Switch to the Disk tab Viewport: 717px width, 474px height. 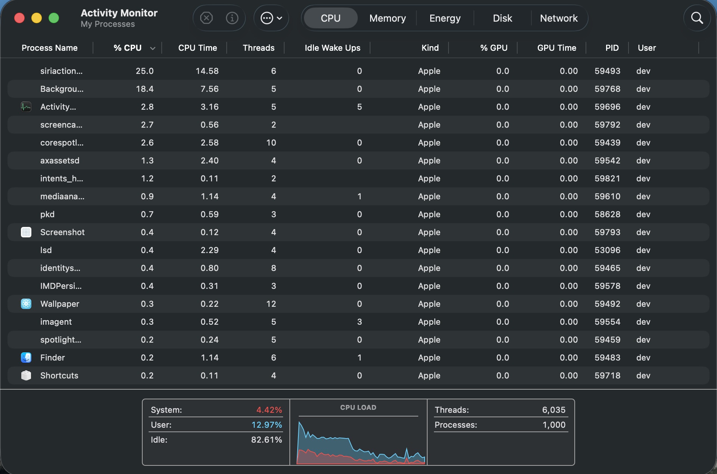pyautogui.click(x=502, y=18)
